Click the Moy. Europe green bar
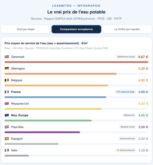The width and height of the screenshot is (153, 165). coord(48,120)
